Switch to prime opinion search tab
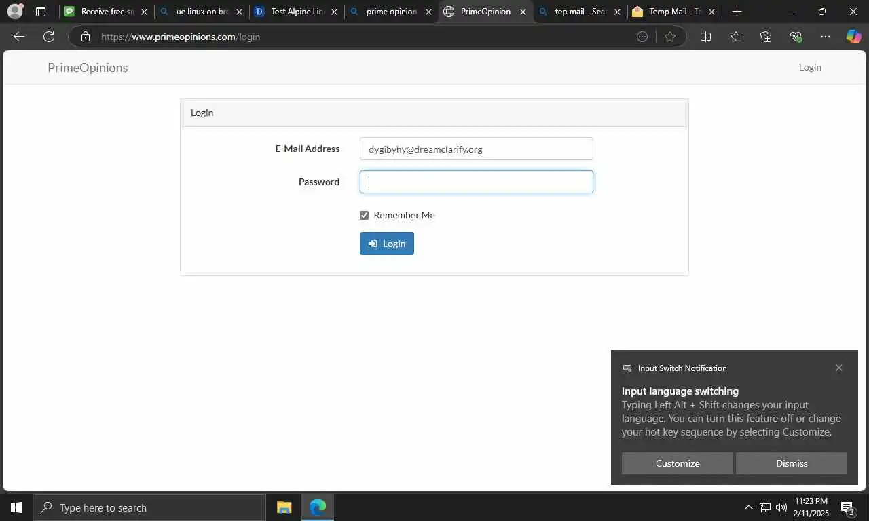The image size is (869, 521). coord(390,12)
